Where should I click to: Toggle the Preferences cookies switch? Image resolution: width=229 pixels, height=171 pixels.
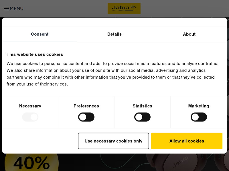[86, 117]
